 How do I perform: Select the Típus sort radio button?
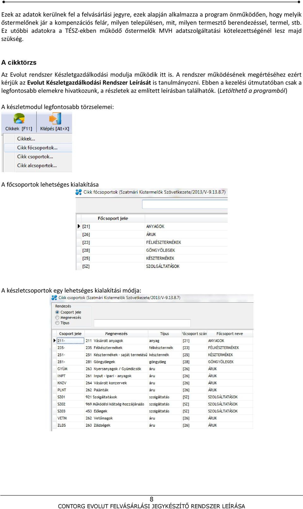coord(57,323)
